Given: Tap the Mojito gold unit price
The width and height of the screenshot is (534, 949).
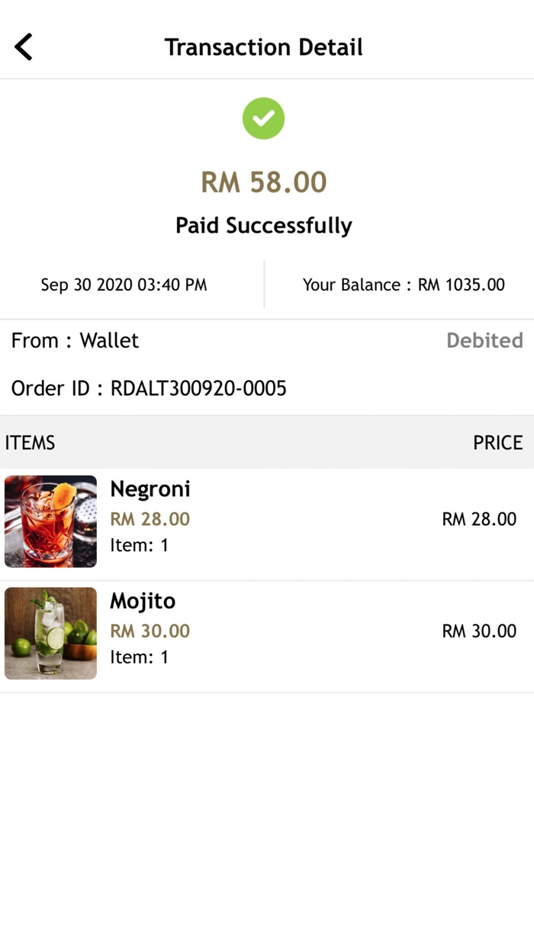Looking at the screenshot, I should 150,632.
